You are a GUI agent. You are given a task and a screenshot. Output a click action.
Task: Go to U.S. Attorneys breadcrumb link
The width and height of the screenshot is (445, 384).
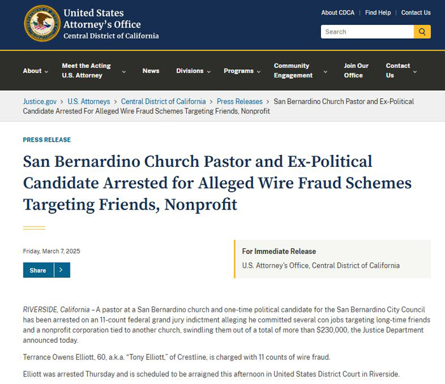(x=89, y=102)
